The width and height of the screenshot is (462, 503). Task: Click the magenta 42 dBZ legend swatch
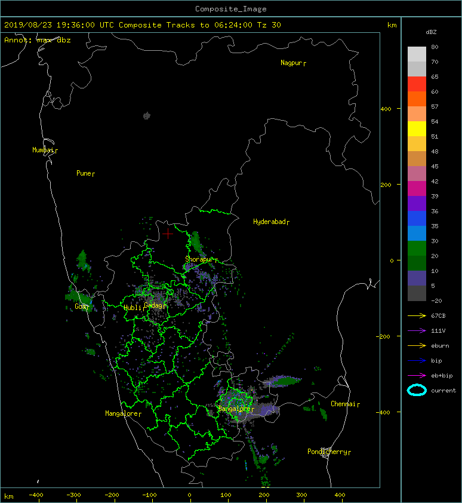[x=417, y=188]
